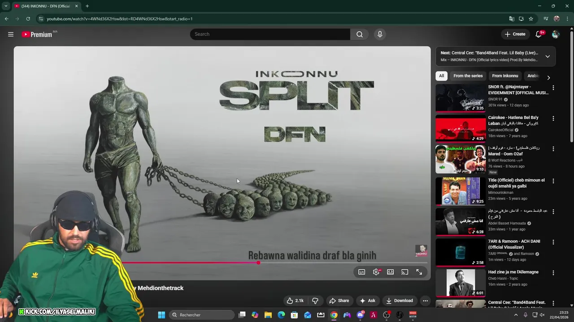Bookmark this tab with the star
The height and width of the screenshot is (322, 574).
click(x=531, y=19)
